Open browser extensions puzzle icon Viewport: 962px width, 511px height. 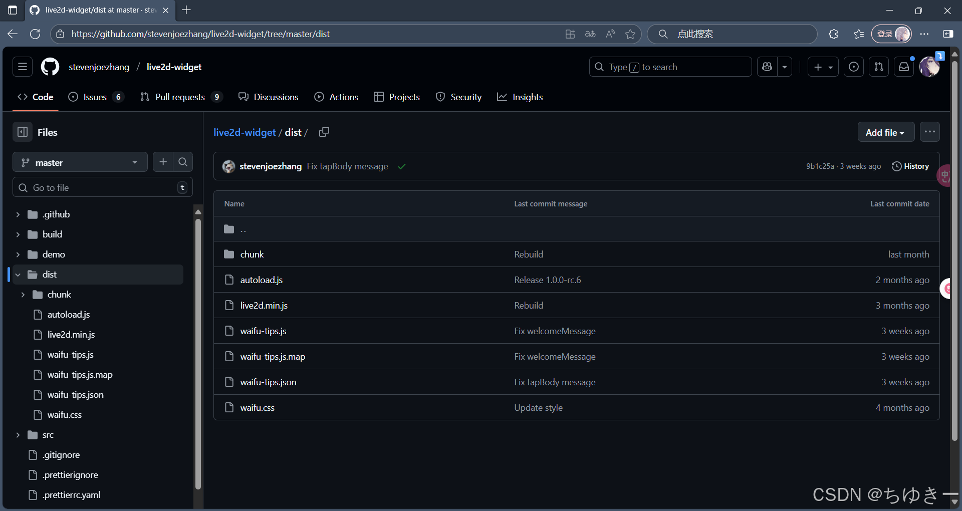tap(833, 34)
